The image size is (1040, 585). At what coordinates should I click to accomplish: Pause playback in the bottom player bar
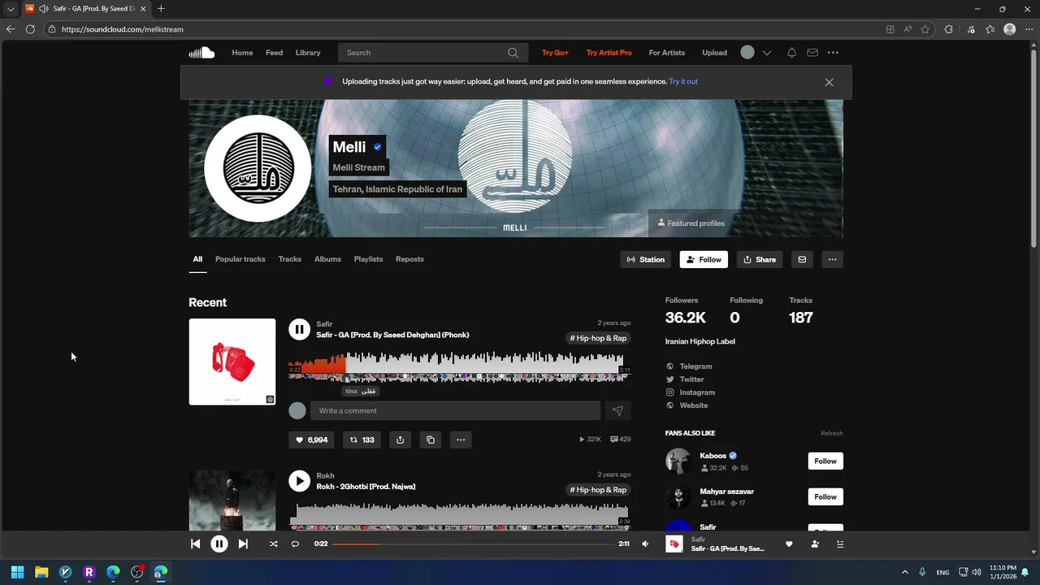click(x=219, y=544)
